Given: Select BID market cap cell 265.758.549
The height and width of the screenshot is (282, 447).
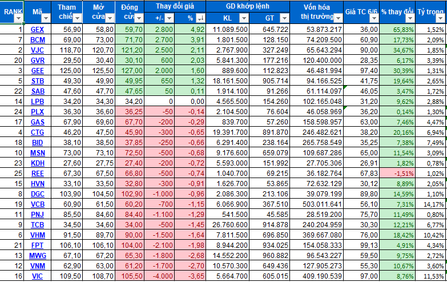Looking at the screenshot, I should [316, 143].
